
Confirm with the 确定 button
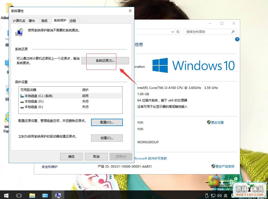(x=71, y=157)
